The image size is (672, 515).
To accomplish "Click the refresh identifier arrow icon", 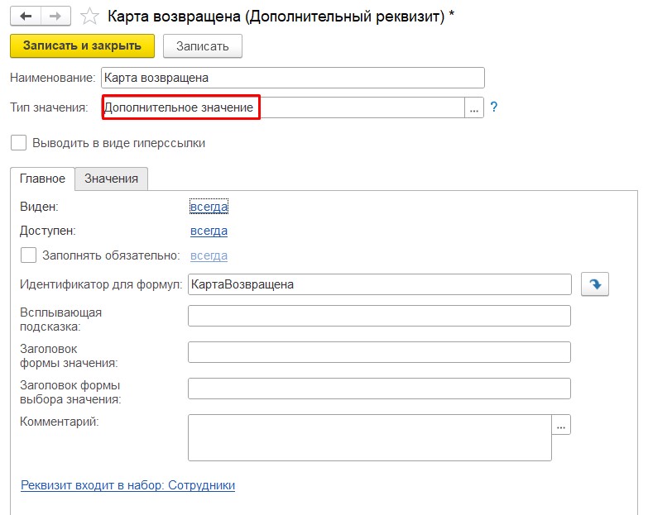I will (x=595, y=284).
